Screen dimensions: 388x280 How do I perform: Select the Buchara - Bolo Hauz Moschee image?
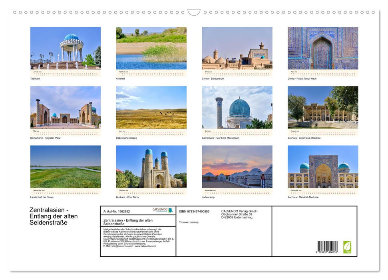coord(323,107)
